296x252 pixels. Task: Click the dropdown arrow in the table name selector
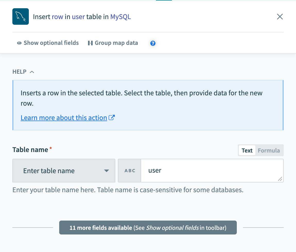tap(106, 171)
